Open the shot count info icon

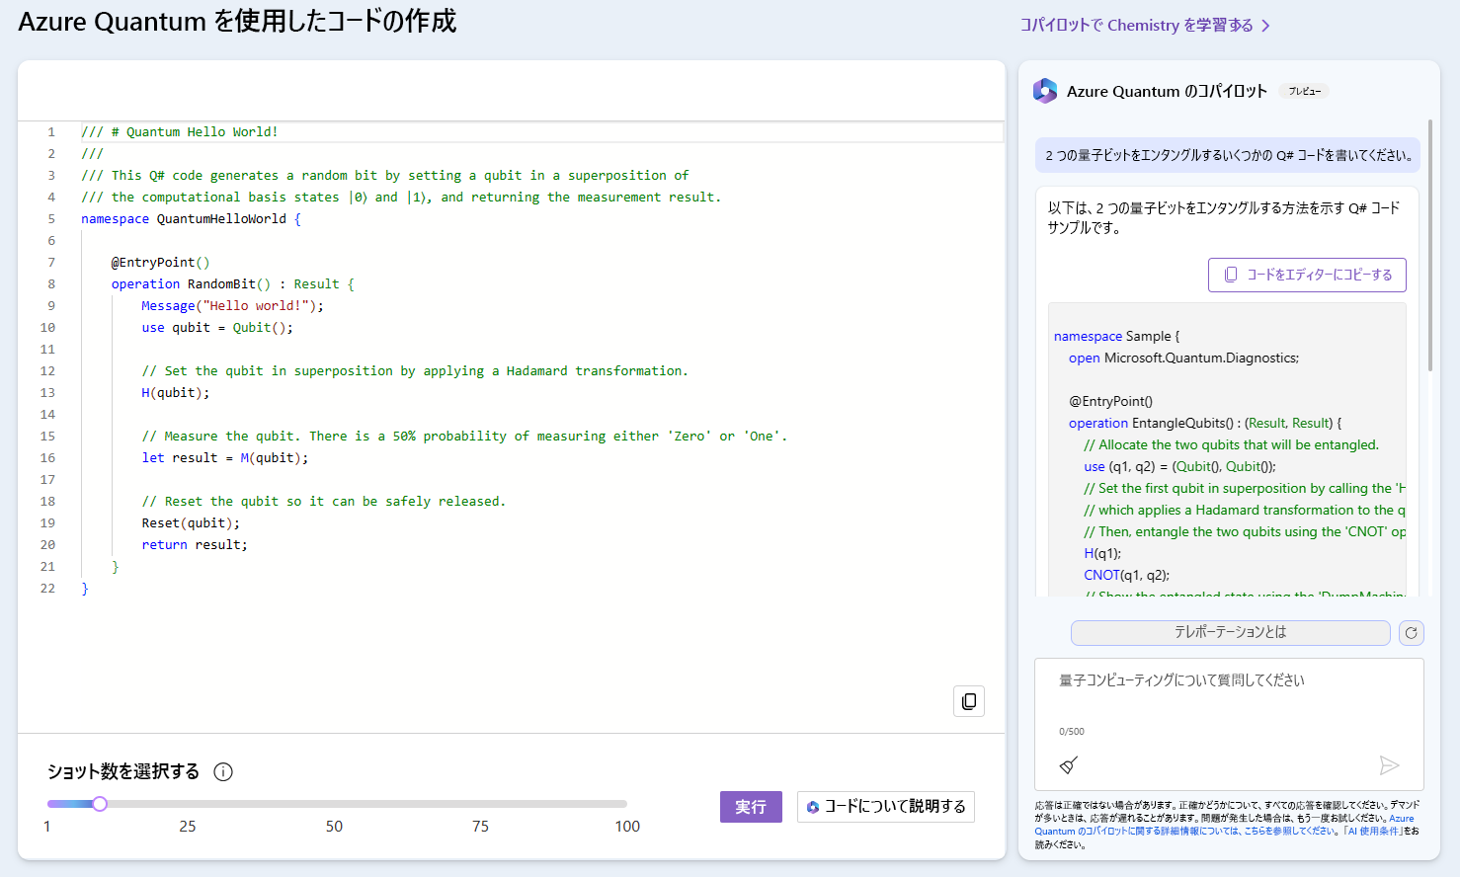tap(223, 772)
